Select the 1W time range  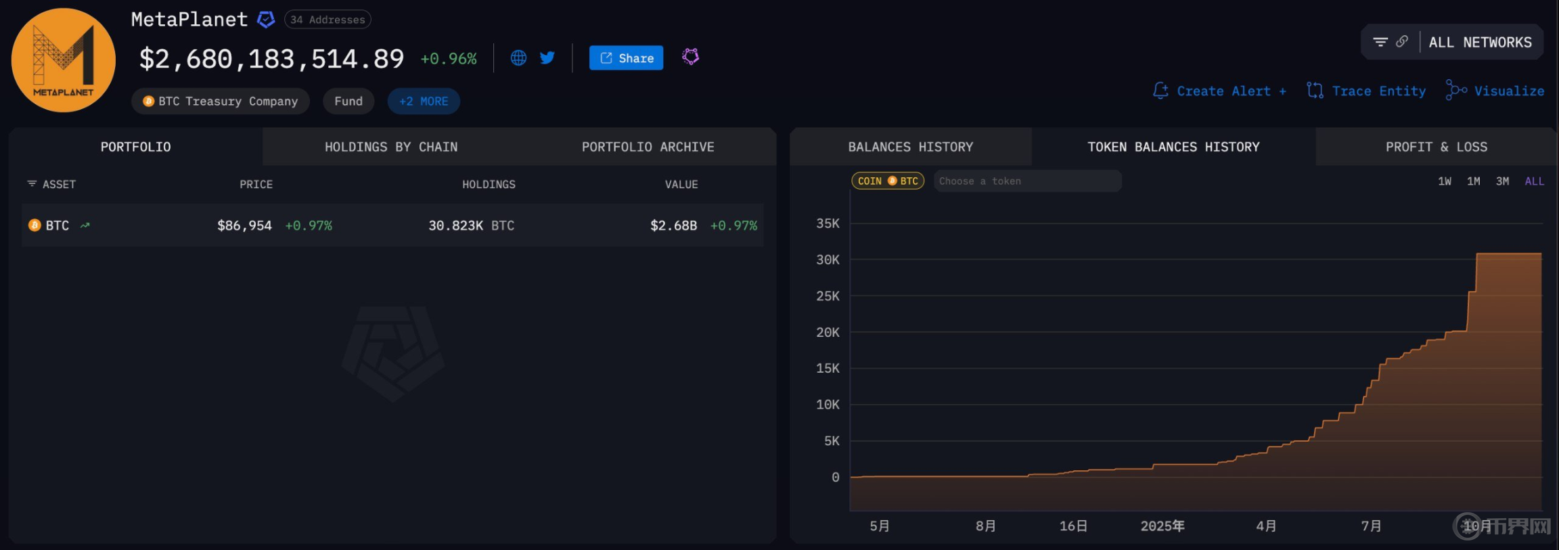[1444, 181]
